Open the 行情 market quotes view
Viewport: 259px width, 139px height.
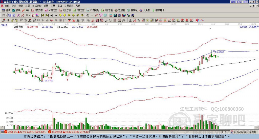[x=6, y=10]
